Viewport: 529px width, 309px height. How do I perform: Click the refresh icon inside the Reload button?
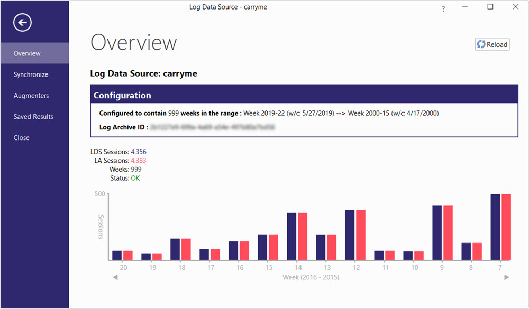tap(482, 44)
